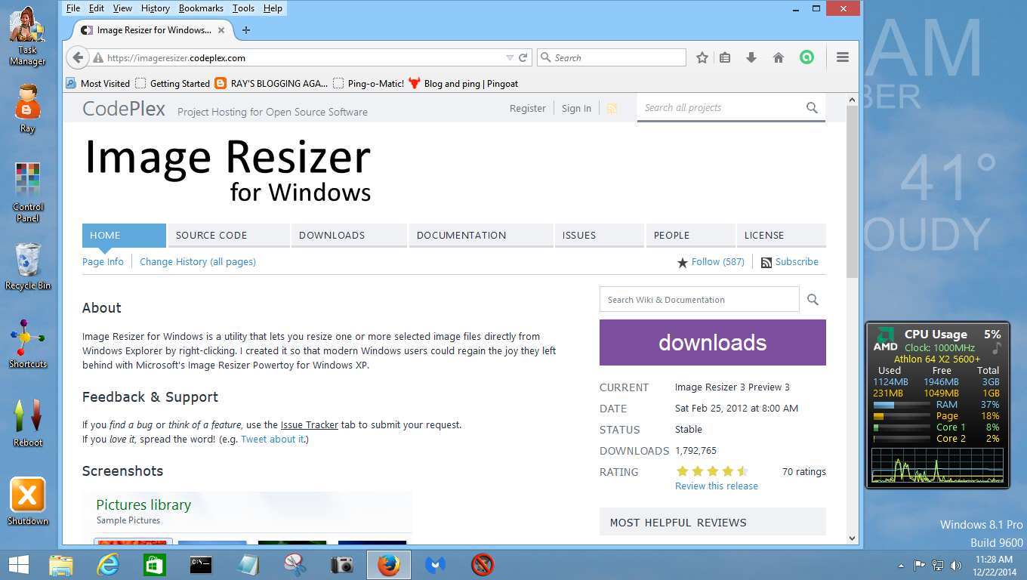Click the Firefox Search box
The height and width of the screenshot is (580, 1027).
click(612, 57)
